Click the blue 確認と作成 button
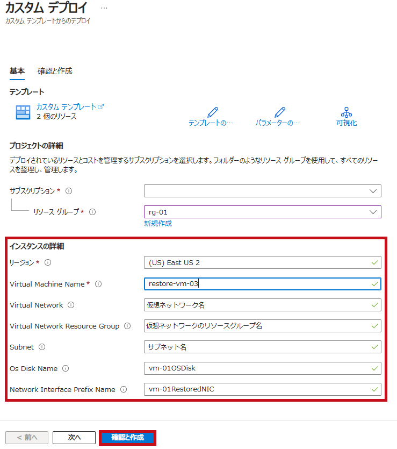 (127, 438)
